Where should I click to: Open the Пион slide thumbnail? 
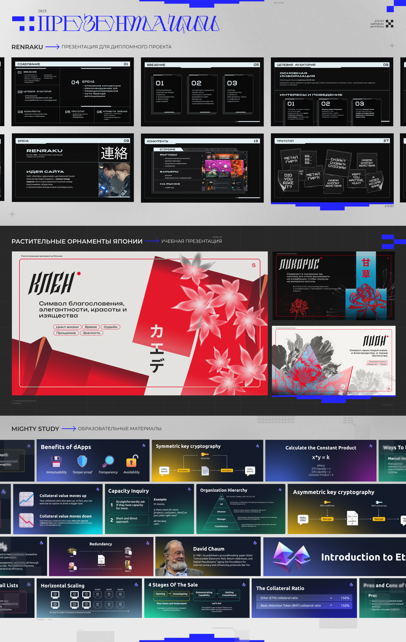[x=333, y=360]
